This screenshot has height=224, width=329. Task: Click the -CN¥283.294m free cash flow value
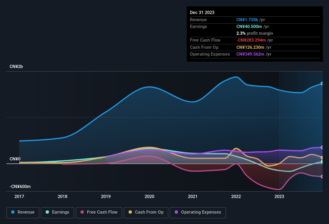[251, 40]
